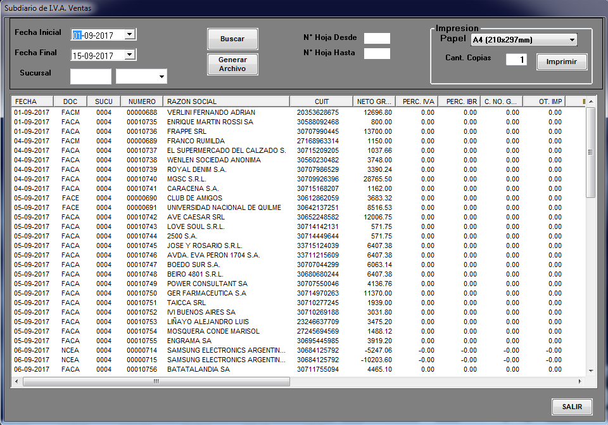The image size is (608, 425).
Task: Click the PERC. IVA column header
Action: 417,101
